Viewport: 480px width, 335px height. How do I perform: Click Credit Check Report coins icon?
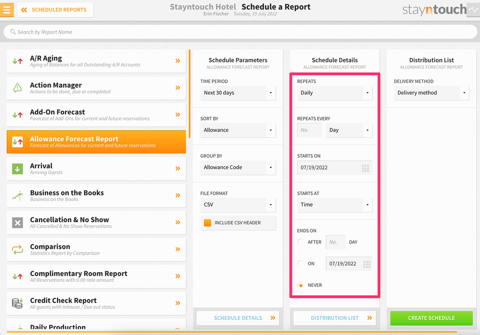tap(17, 303)
